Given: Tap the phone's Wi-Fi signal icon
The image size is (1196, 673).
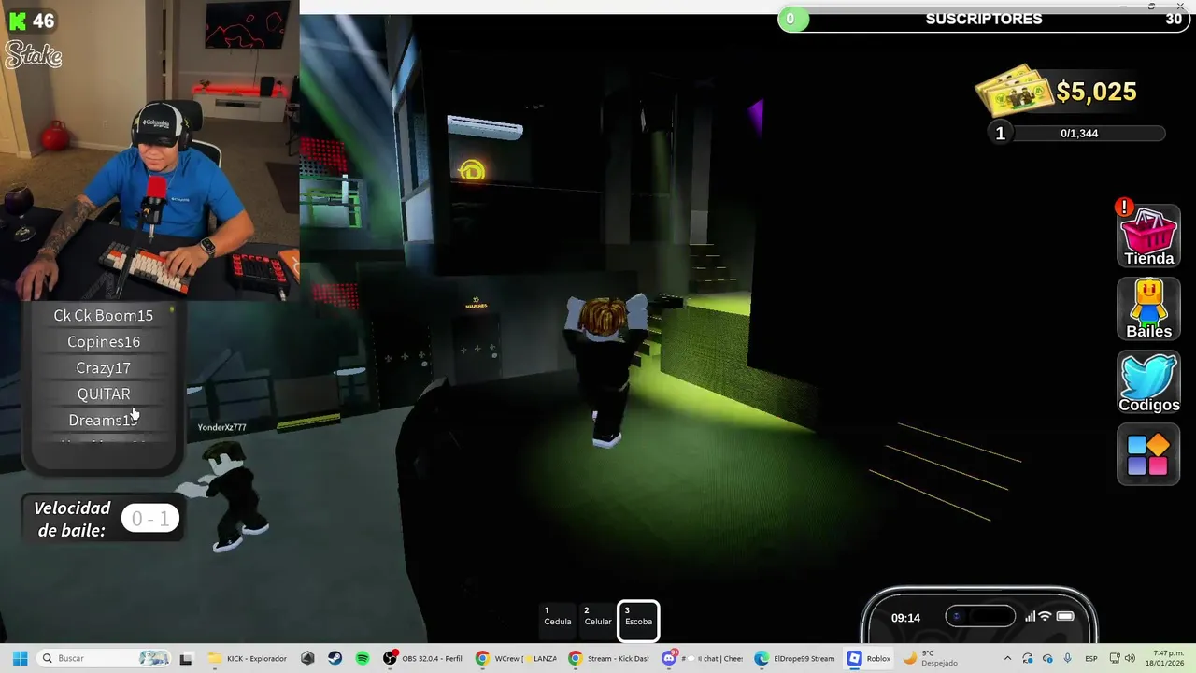Looking at the screenshot, I should [x=1045, y=617].
